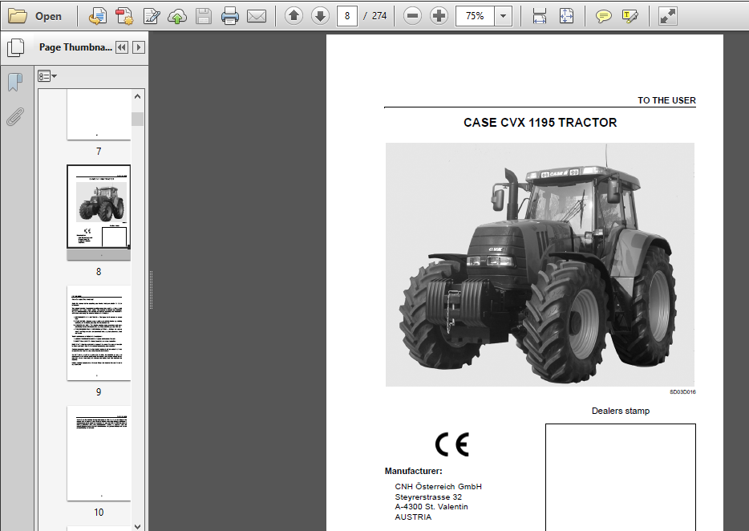Click the tractor photo on the page
This screenshot has height=531, width=749.
pos(540,265)
